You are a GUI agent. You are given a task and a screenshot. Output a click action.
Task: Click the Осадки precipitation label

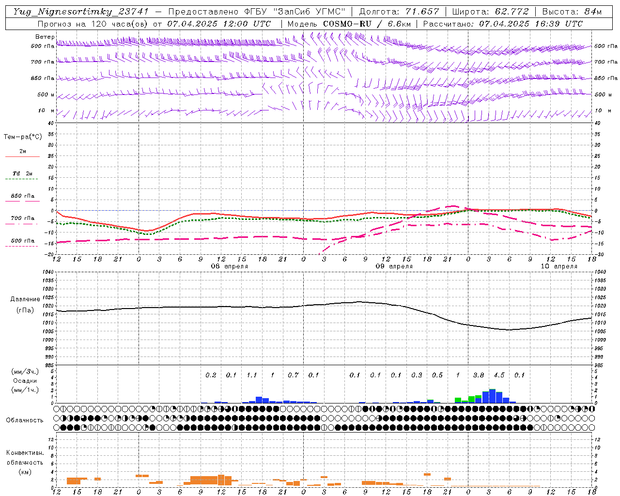[x=25, y=381]
